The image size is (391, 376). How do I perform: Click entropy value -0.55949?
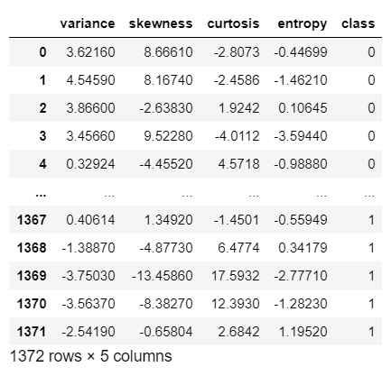(301, 220)
